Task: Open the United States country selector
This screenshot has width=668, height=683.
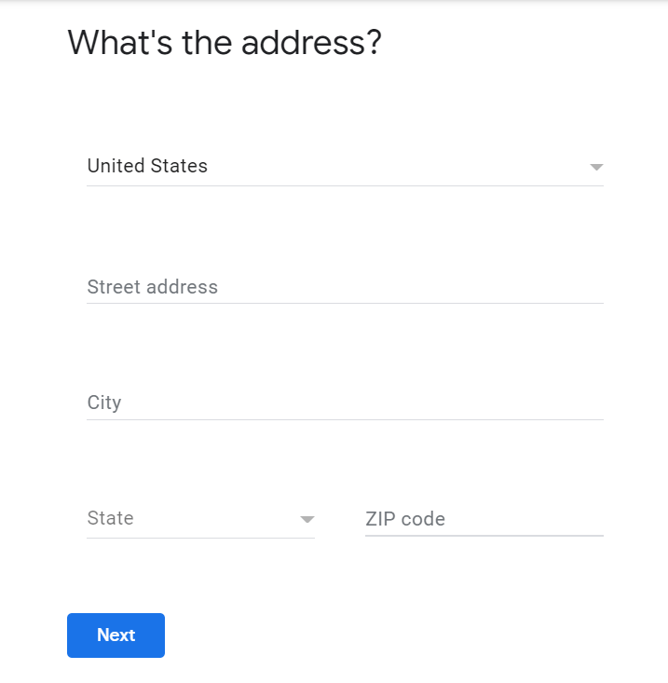Action: (x=345, y=167)
